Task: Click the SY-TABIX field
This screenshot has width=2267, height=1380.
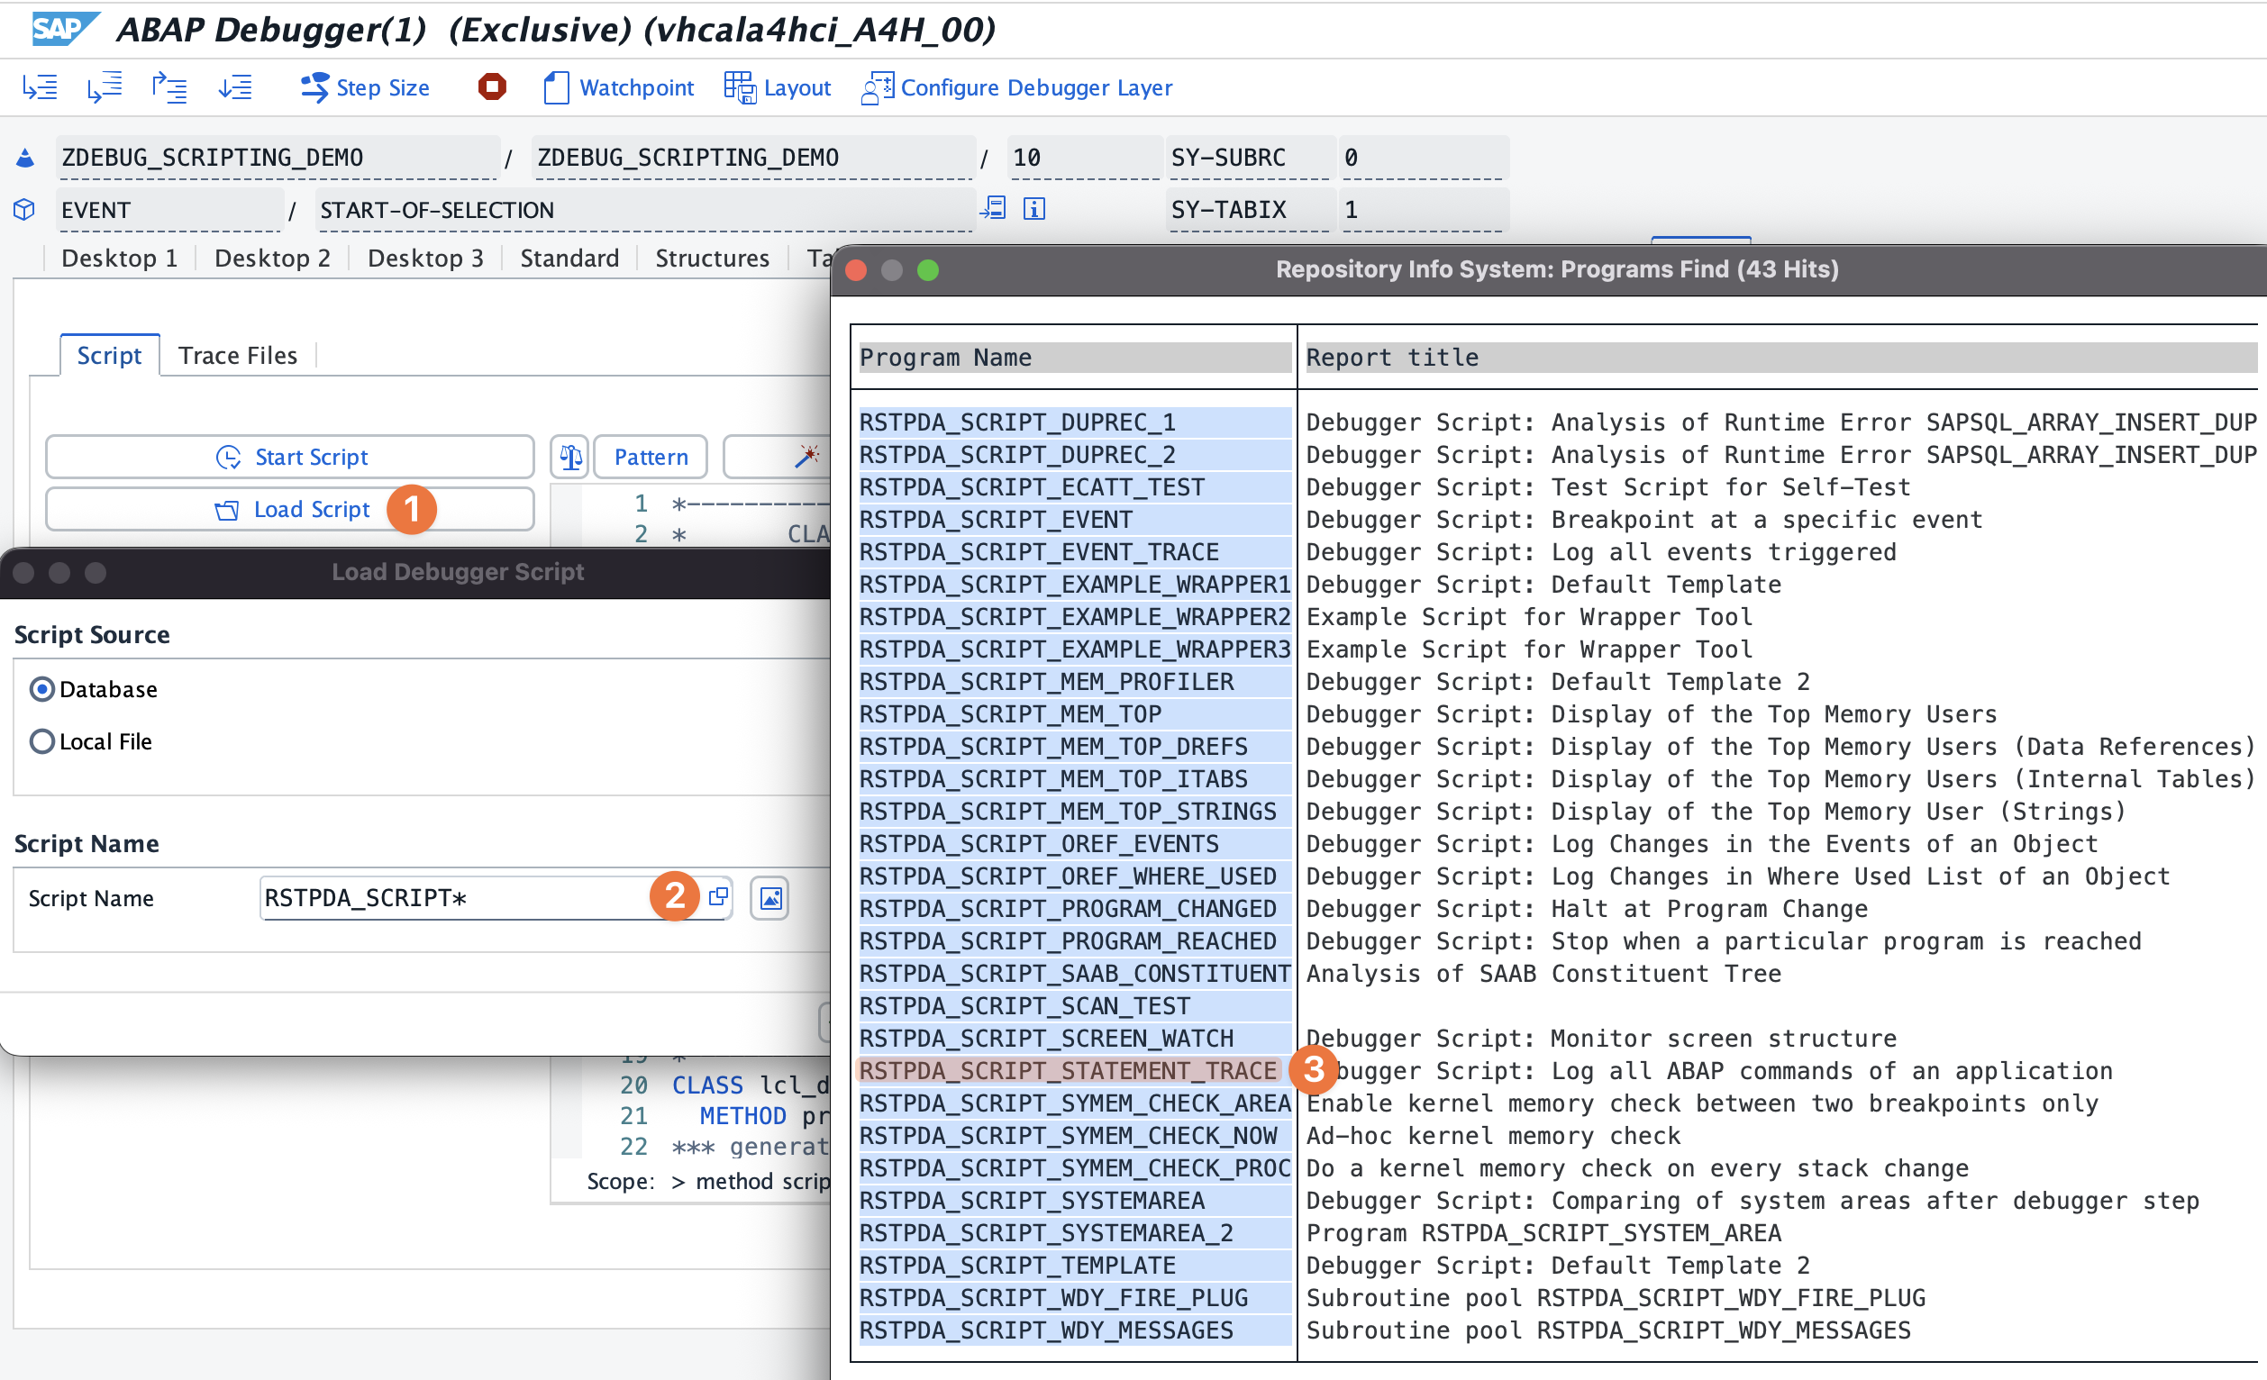Action: tap(1249, 210)
